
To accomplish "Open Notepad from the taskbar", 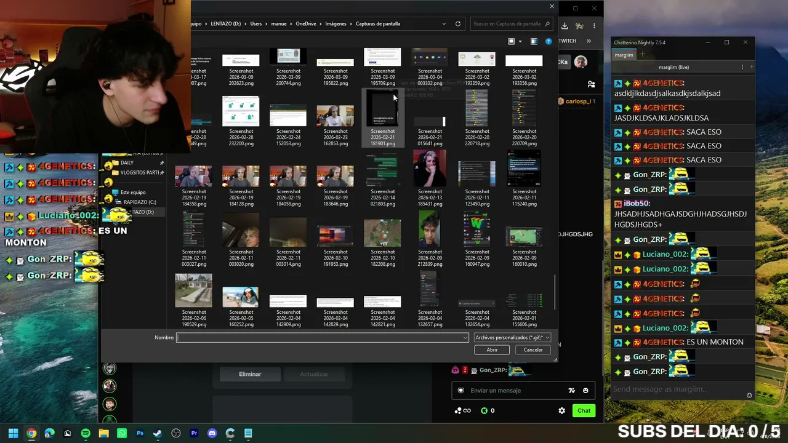I will pos(248,433).
